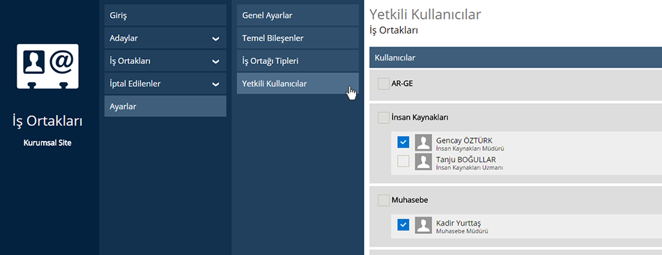Select İş Ortakları in the navigation menu
This screenshot has height=255, width=662.
165,61
